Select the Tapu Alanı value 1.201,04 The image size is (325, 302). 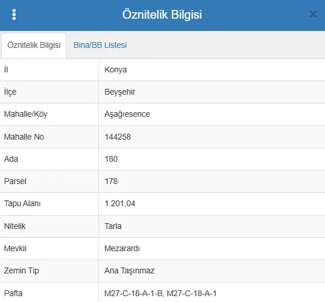[x=120, y=204]
